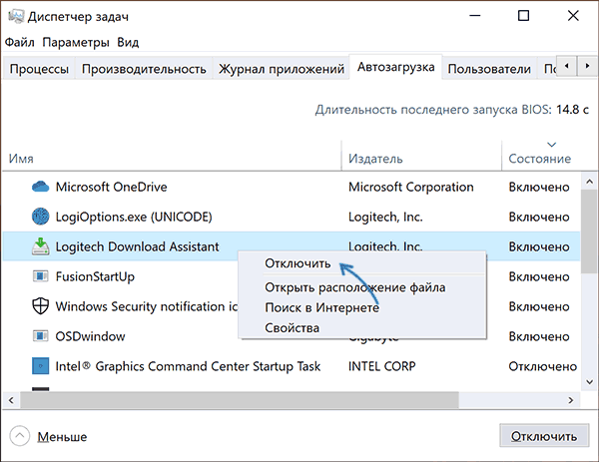The height and width of the screenshot is (462, 599).
Task: Select the OSDwindow row name
Action: pyautogui.click(x=90, y=336)
